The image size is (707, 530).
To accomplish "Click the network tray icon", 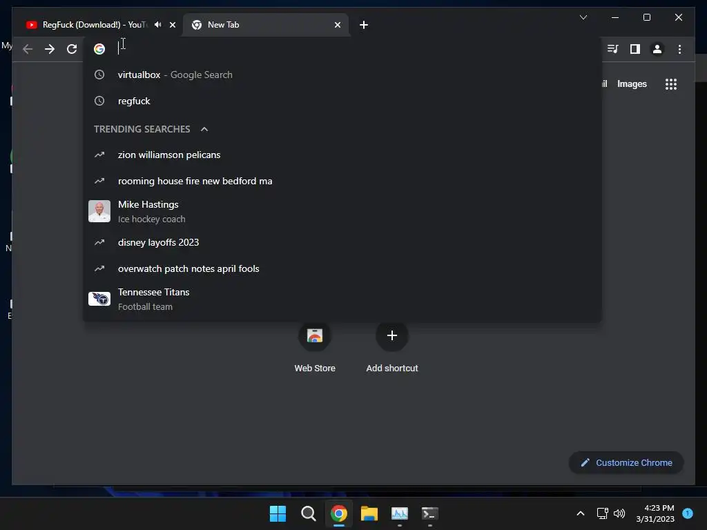I will [x=602, y=513].
